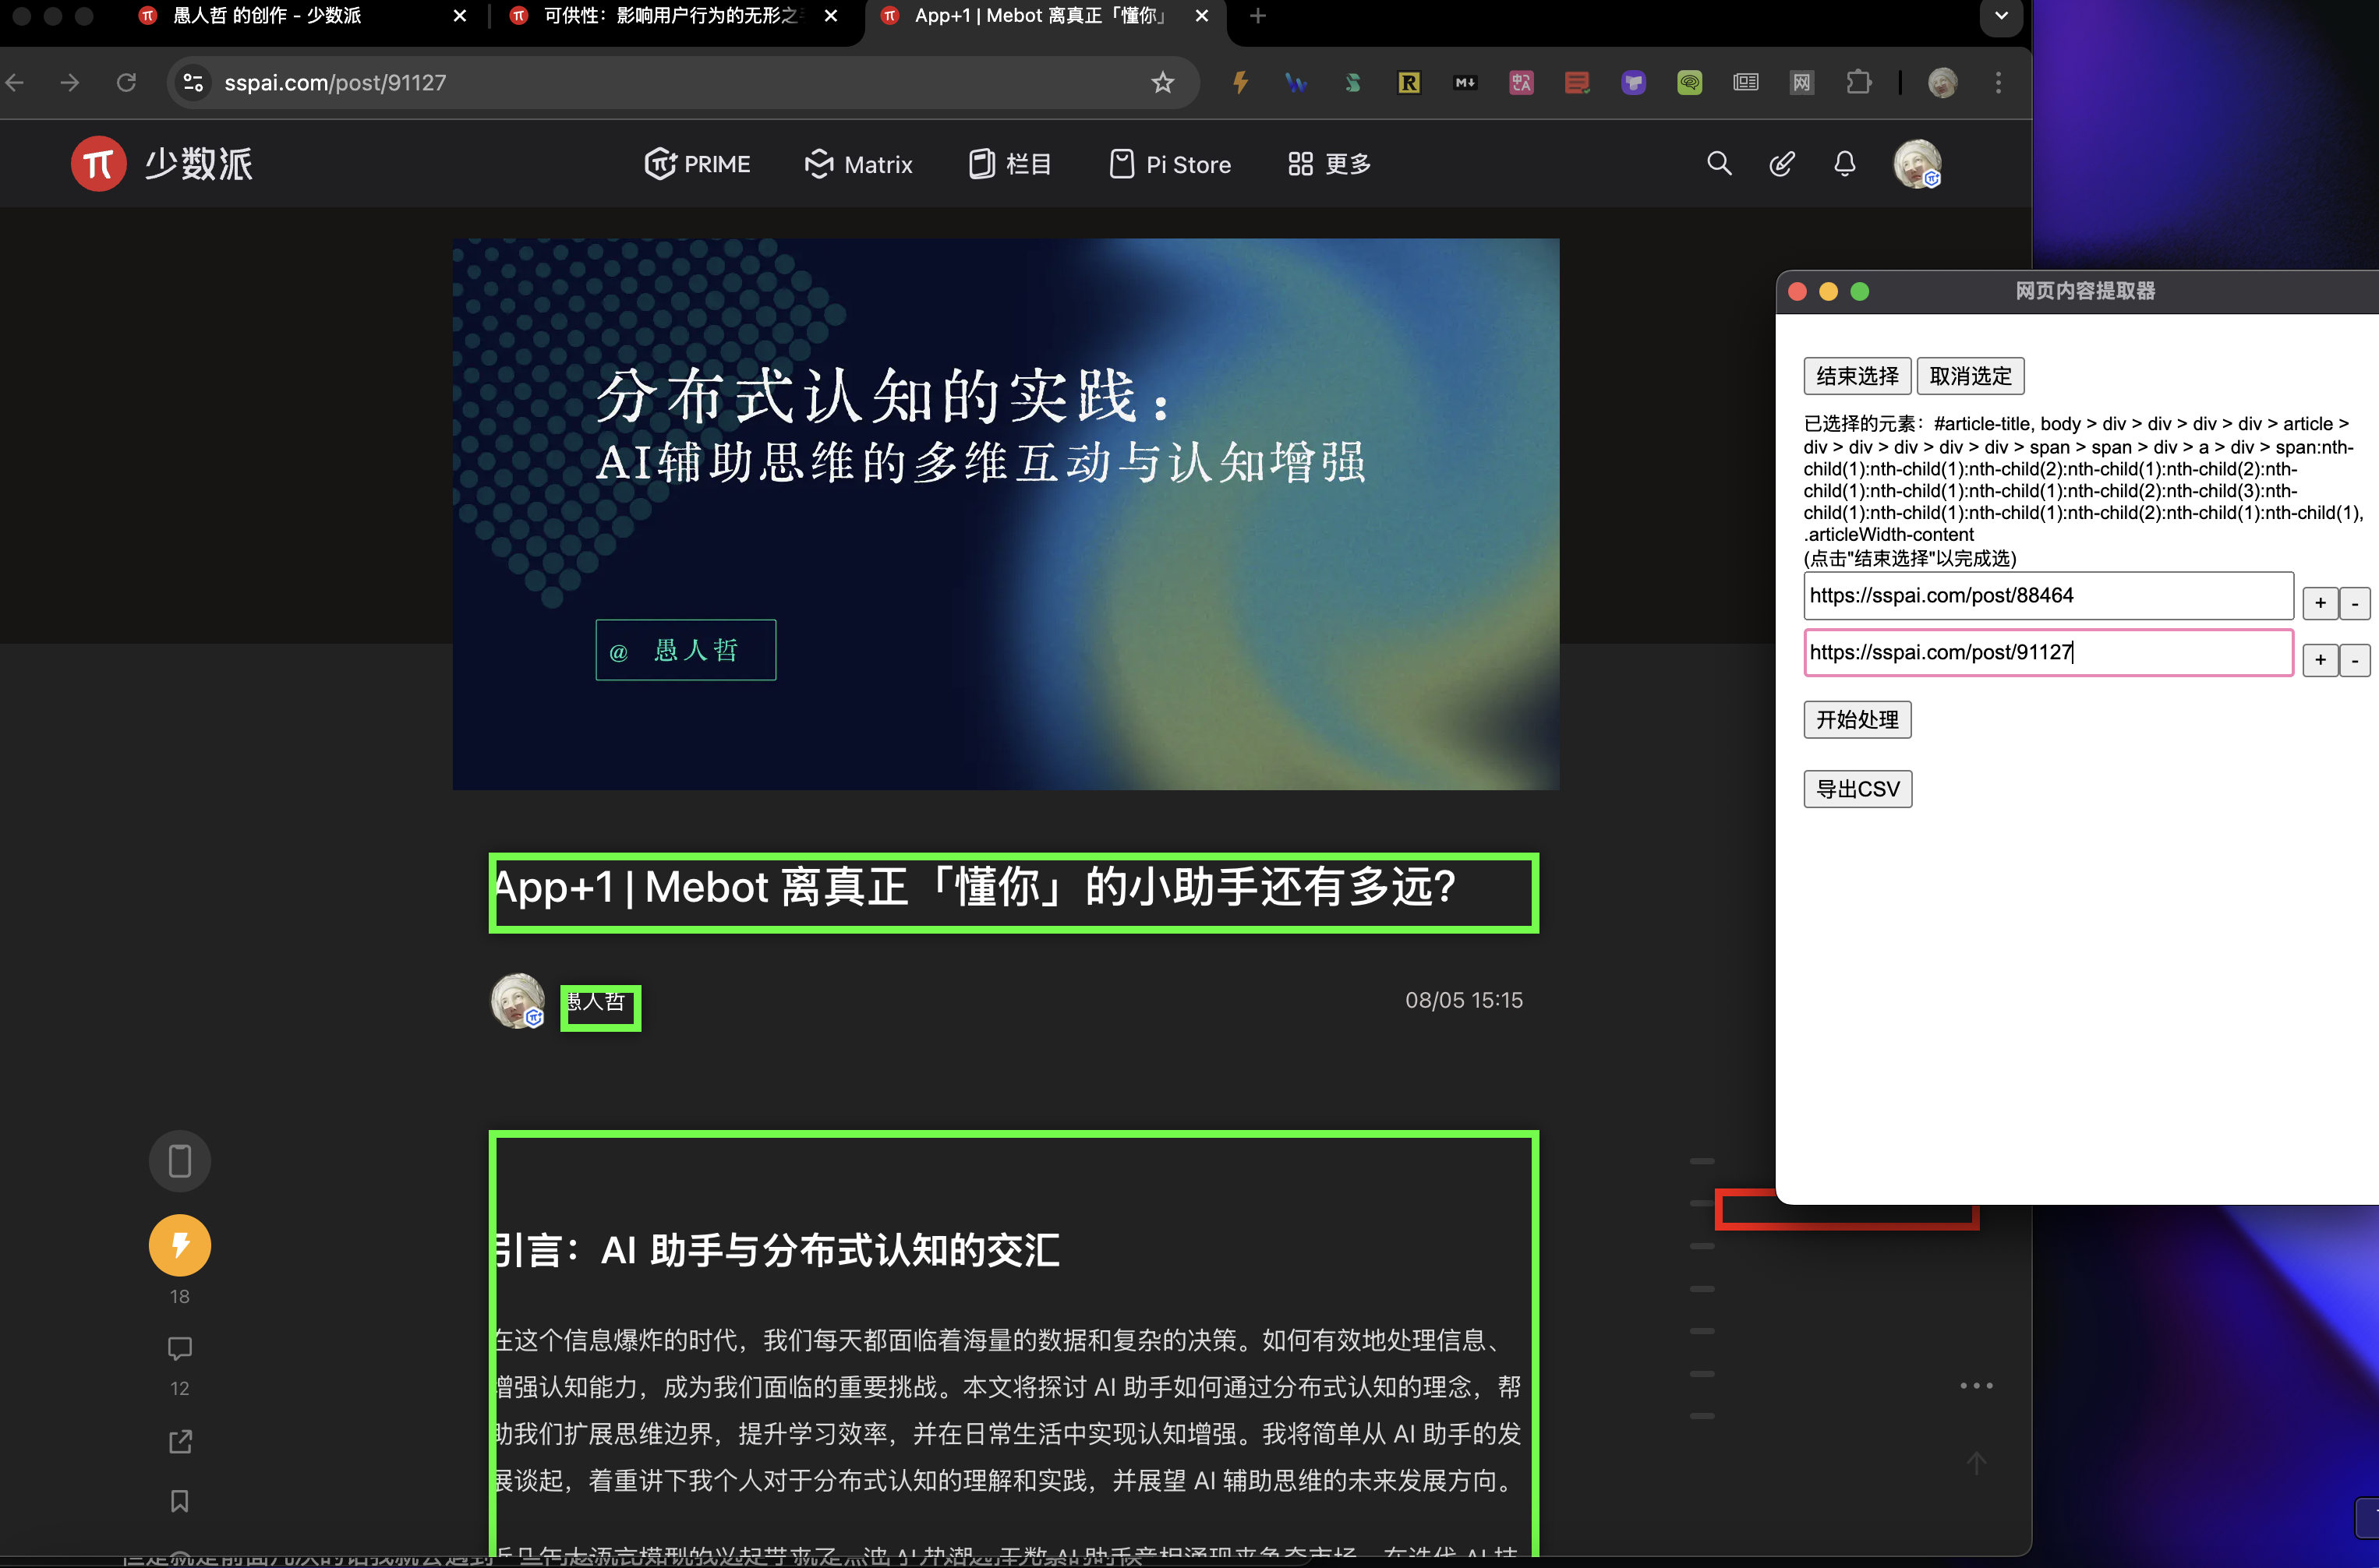This screenshot has width=2379, height=1568.
Task: Open the Chrome profile avatar
Action: 1942,82
